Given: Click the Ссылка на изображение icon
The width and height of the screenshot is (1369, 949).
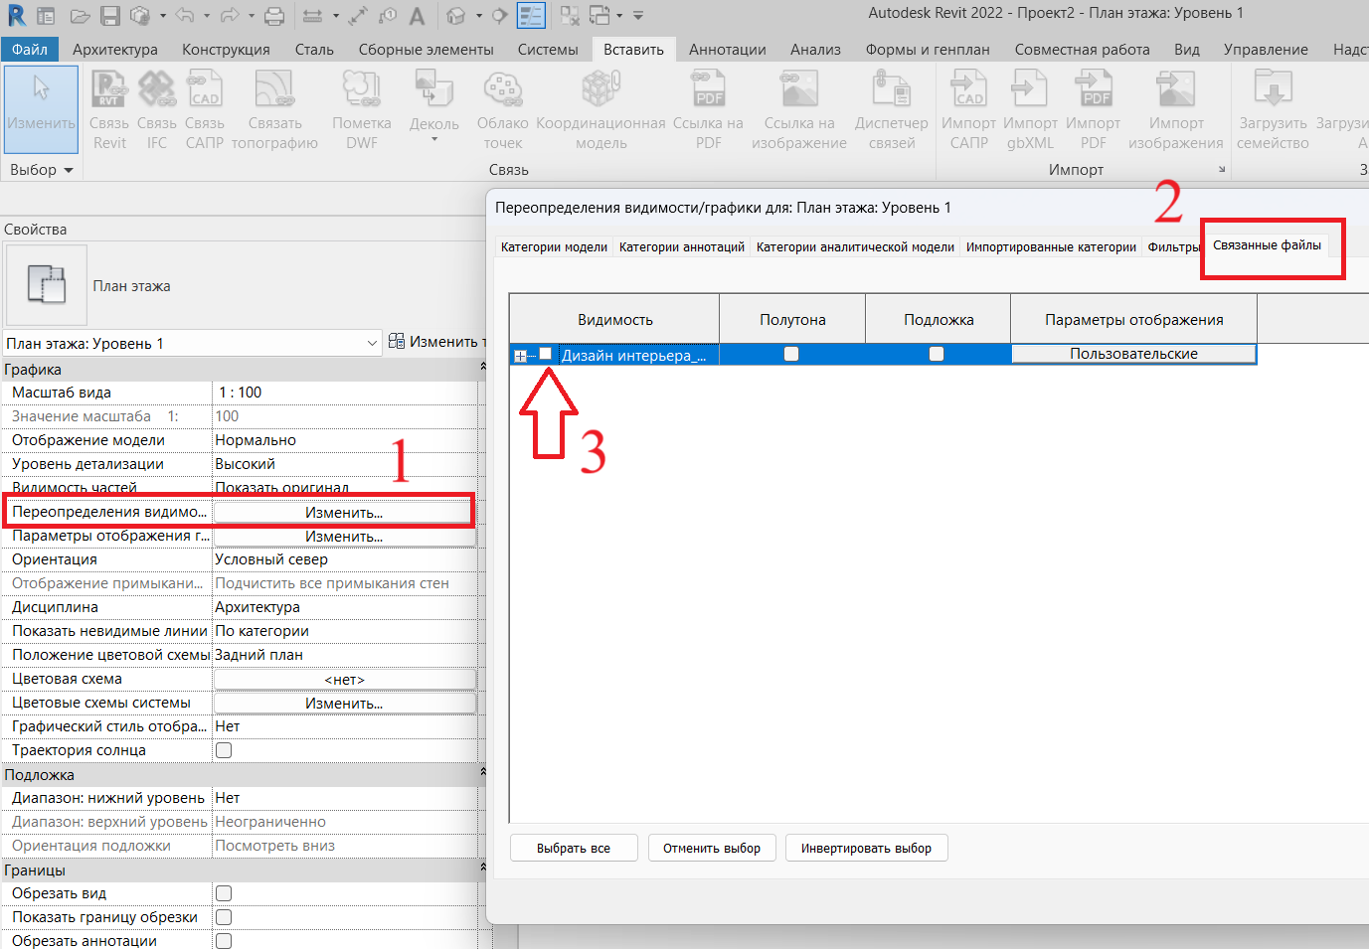Looking at the screenshot, I should pyautogui.click(x=799, y=89).
